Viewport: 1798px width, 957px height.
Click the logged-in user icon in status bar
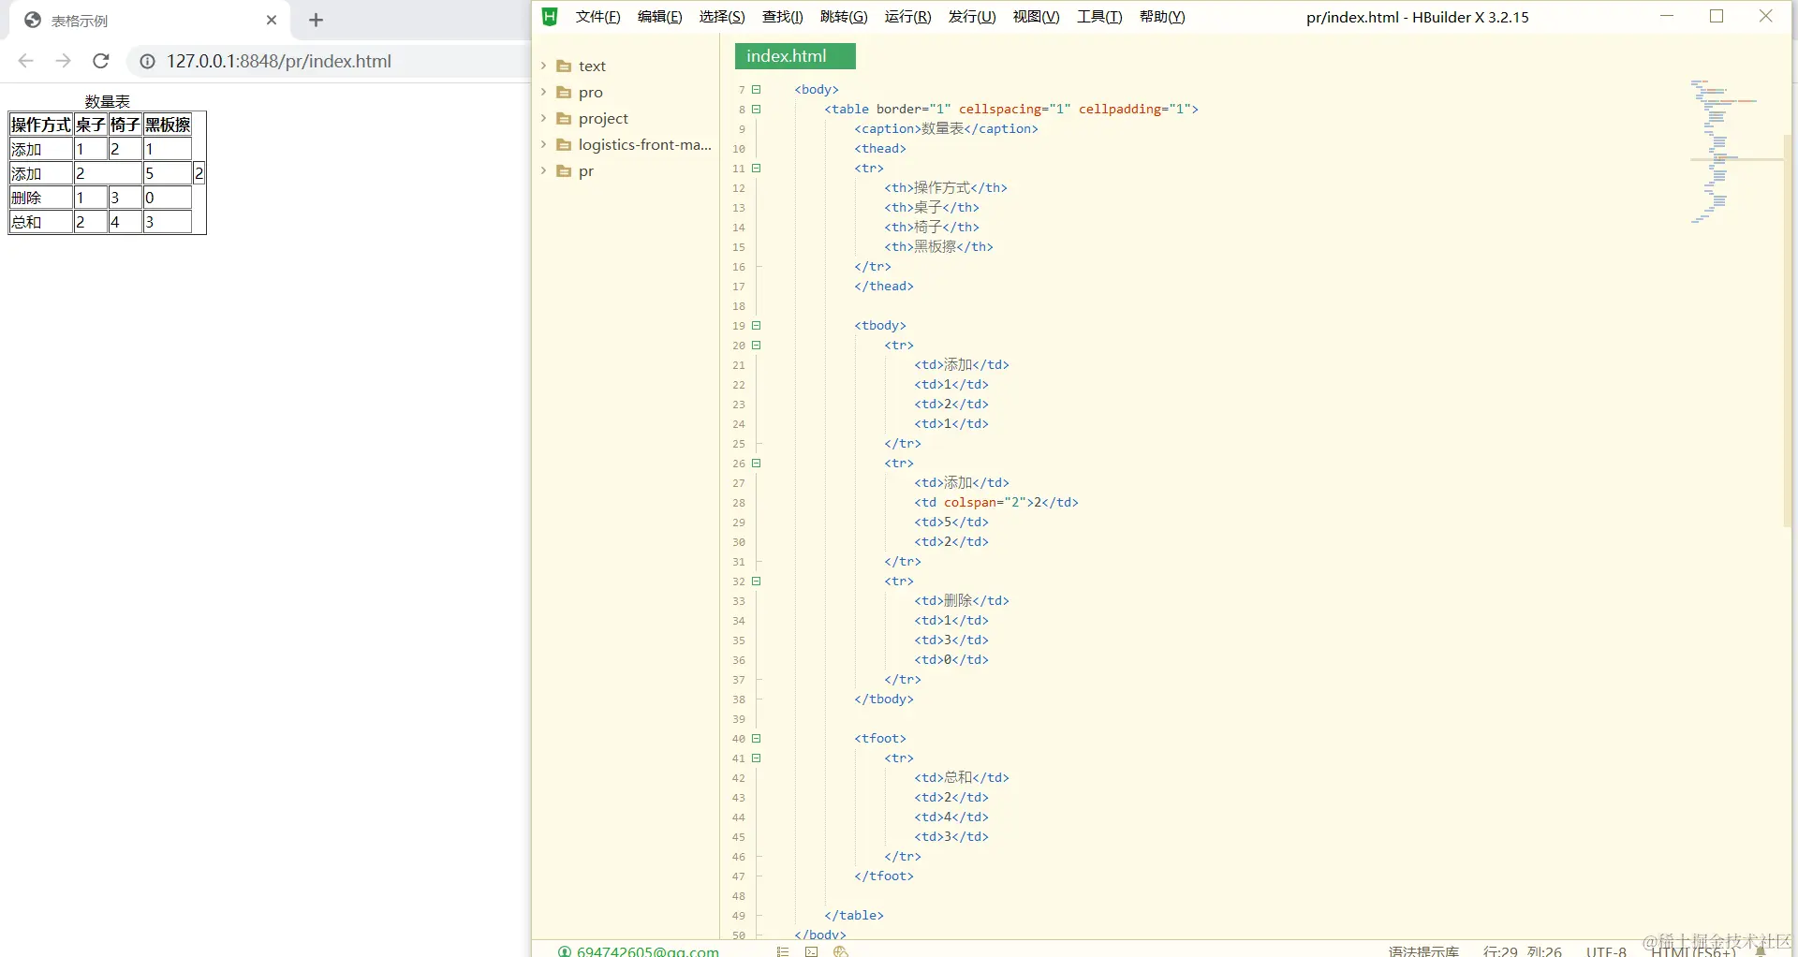pyautogui.click(x=565, y=951)
